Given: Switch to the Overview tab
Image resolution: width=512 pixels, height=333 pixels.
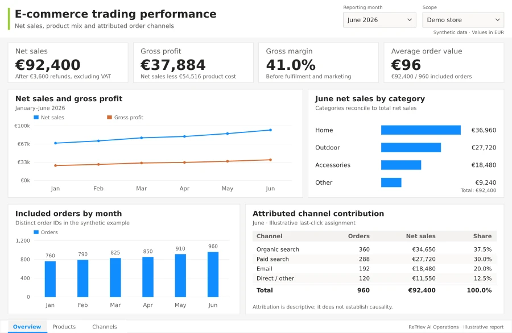Looking at the screenshot, I should (27, 327).
